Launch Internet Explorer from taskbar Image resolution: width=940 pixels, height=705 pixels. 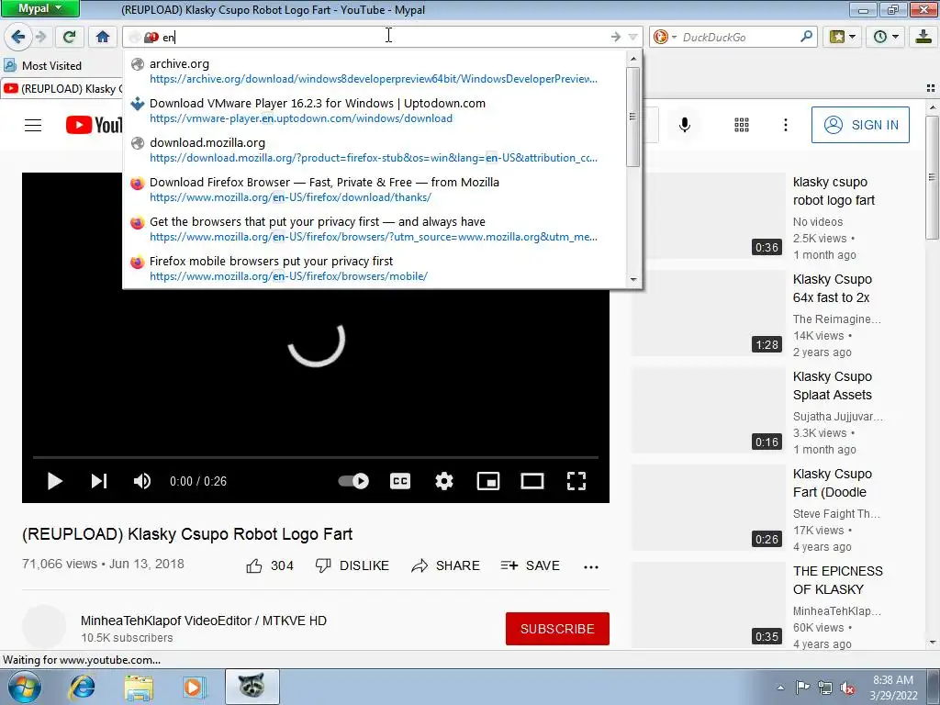[x=82, y=687]
